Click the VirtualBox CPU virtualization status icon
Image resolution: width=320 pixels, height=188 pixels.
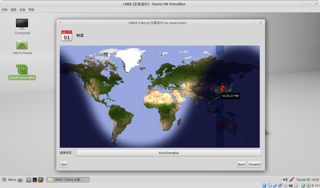(296, 185)
